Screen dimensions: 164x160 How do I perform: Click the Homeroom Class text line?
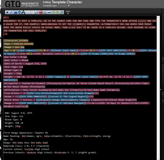[26, 146]
